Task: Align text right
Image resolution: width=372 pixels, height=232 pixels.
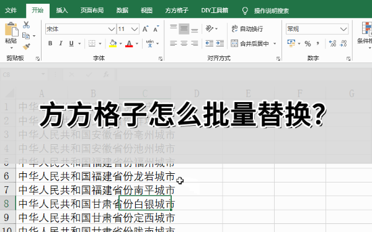Action: pos(195,43)
